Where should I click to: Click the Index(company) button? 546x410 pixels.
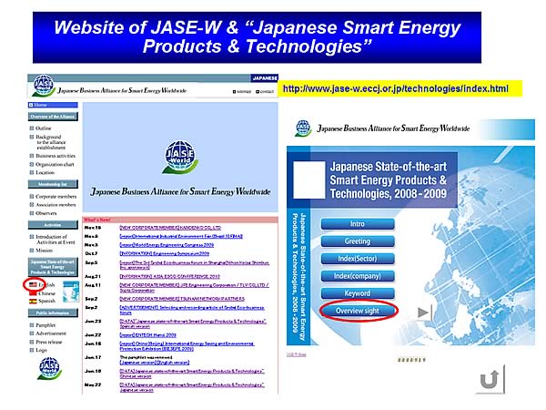pos(358,276)
